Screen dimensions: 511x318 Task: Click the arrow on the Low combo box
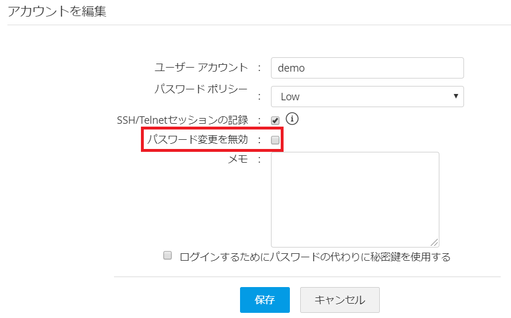456,96
